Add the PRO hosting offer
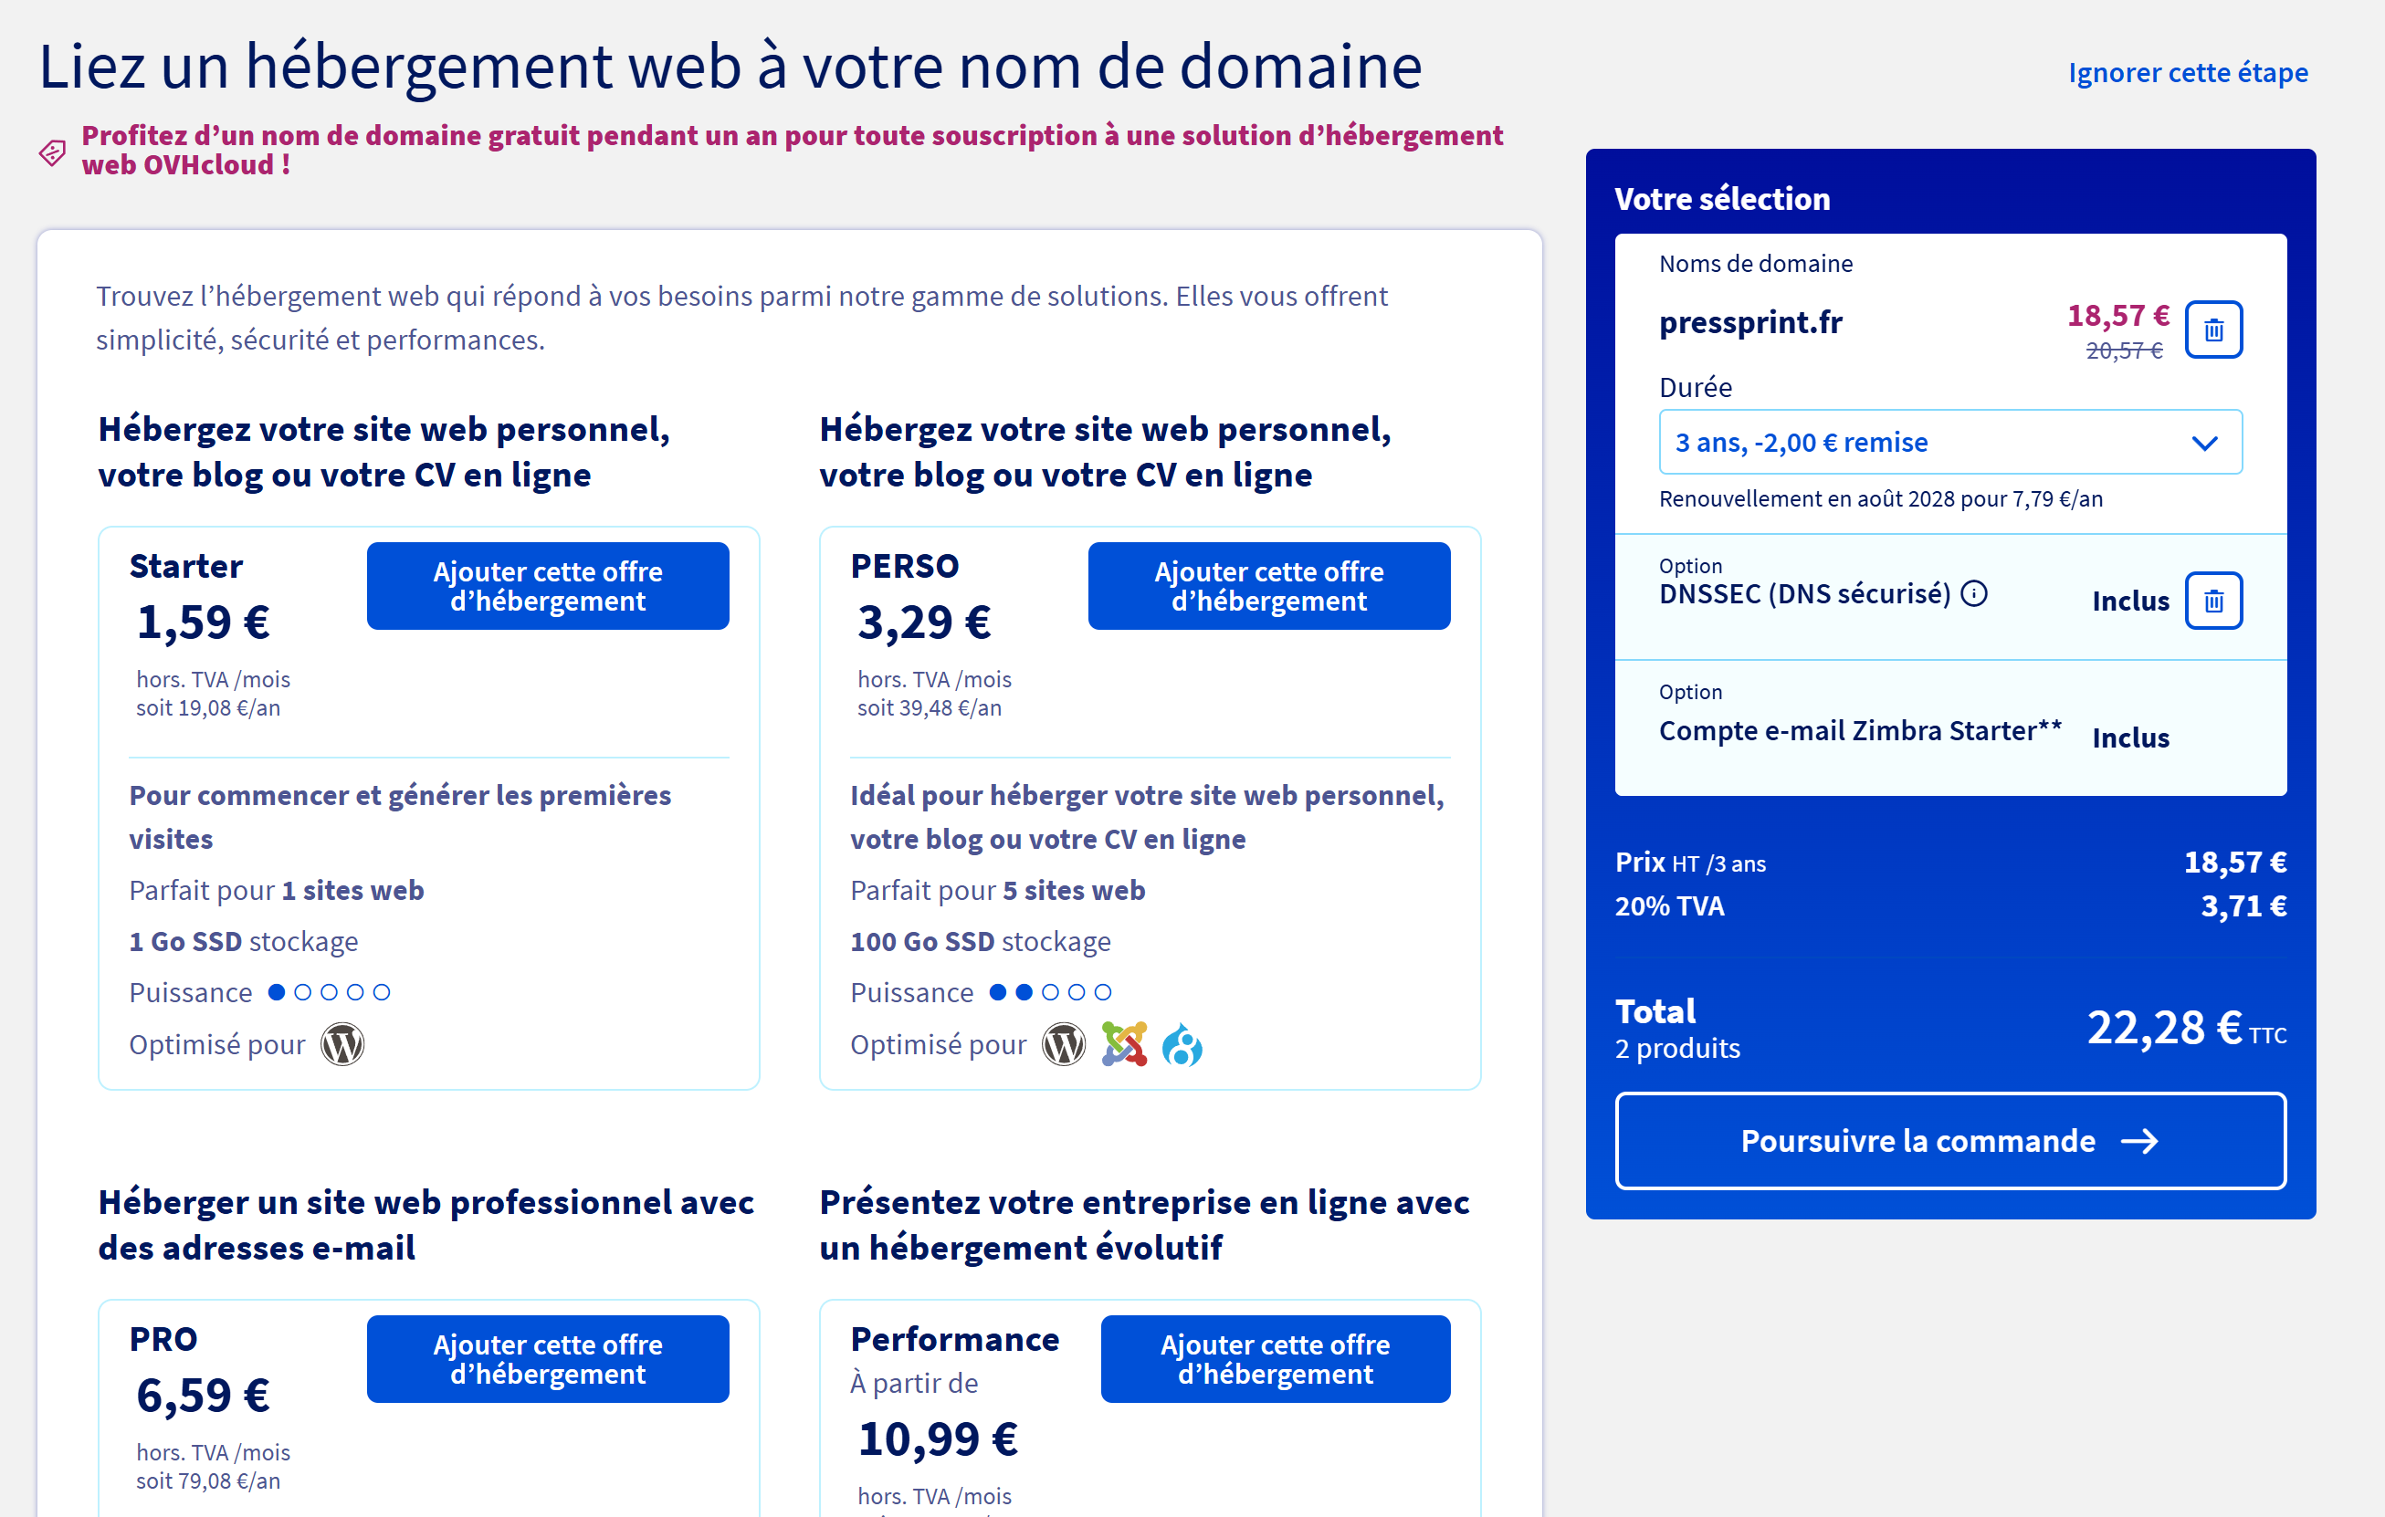Image resolution: width=2385 pixels, height=1517 pixels. pyautogui.click(x=548, y=1358)
